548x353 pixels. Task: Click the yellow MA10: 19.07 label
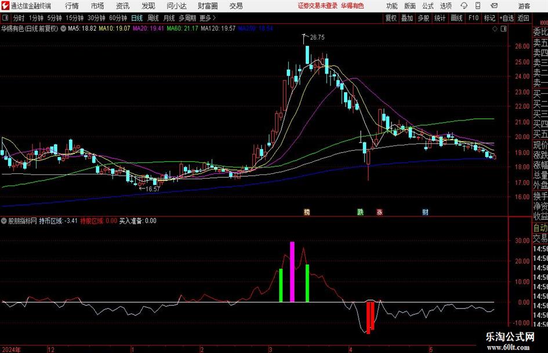coord(114,28)
